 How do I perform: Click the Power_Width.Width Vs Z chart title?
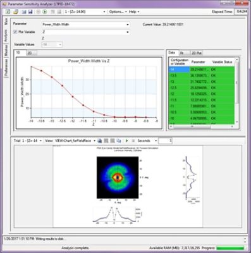point(89,61)
